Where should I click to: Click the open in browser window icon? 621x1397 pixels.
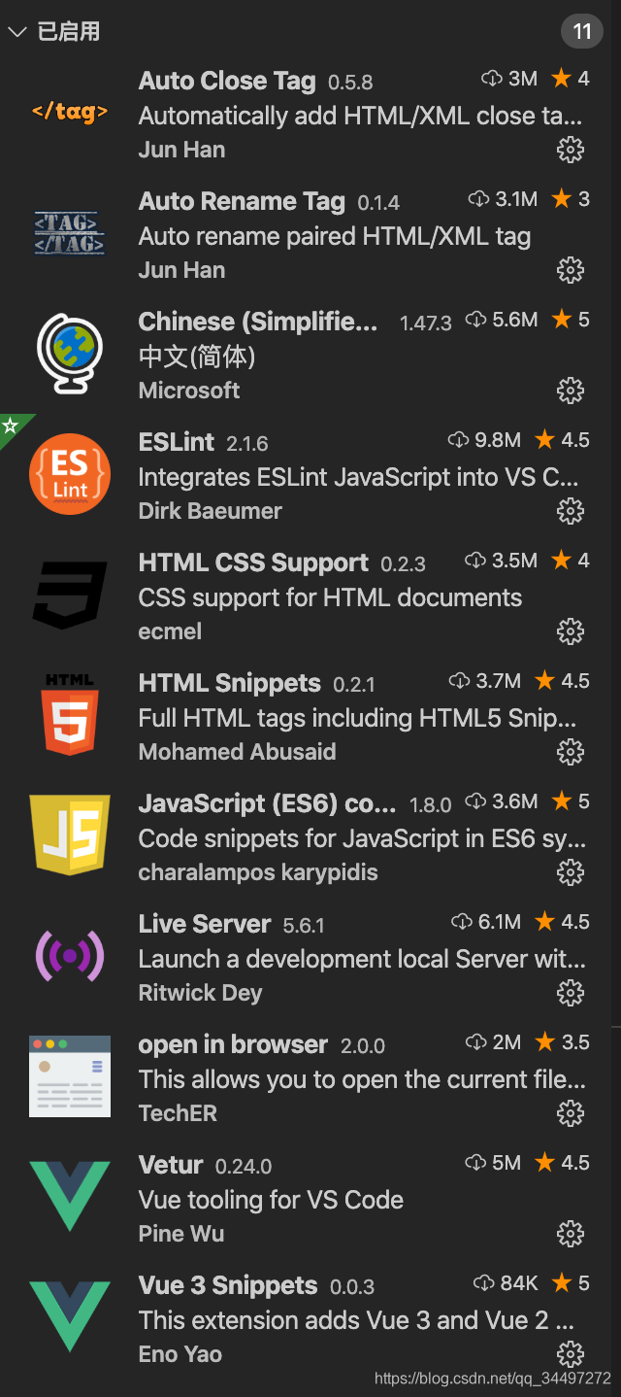pos(70,1076)
